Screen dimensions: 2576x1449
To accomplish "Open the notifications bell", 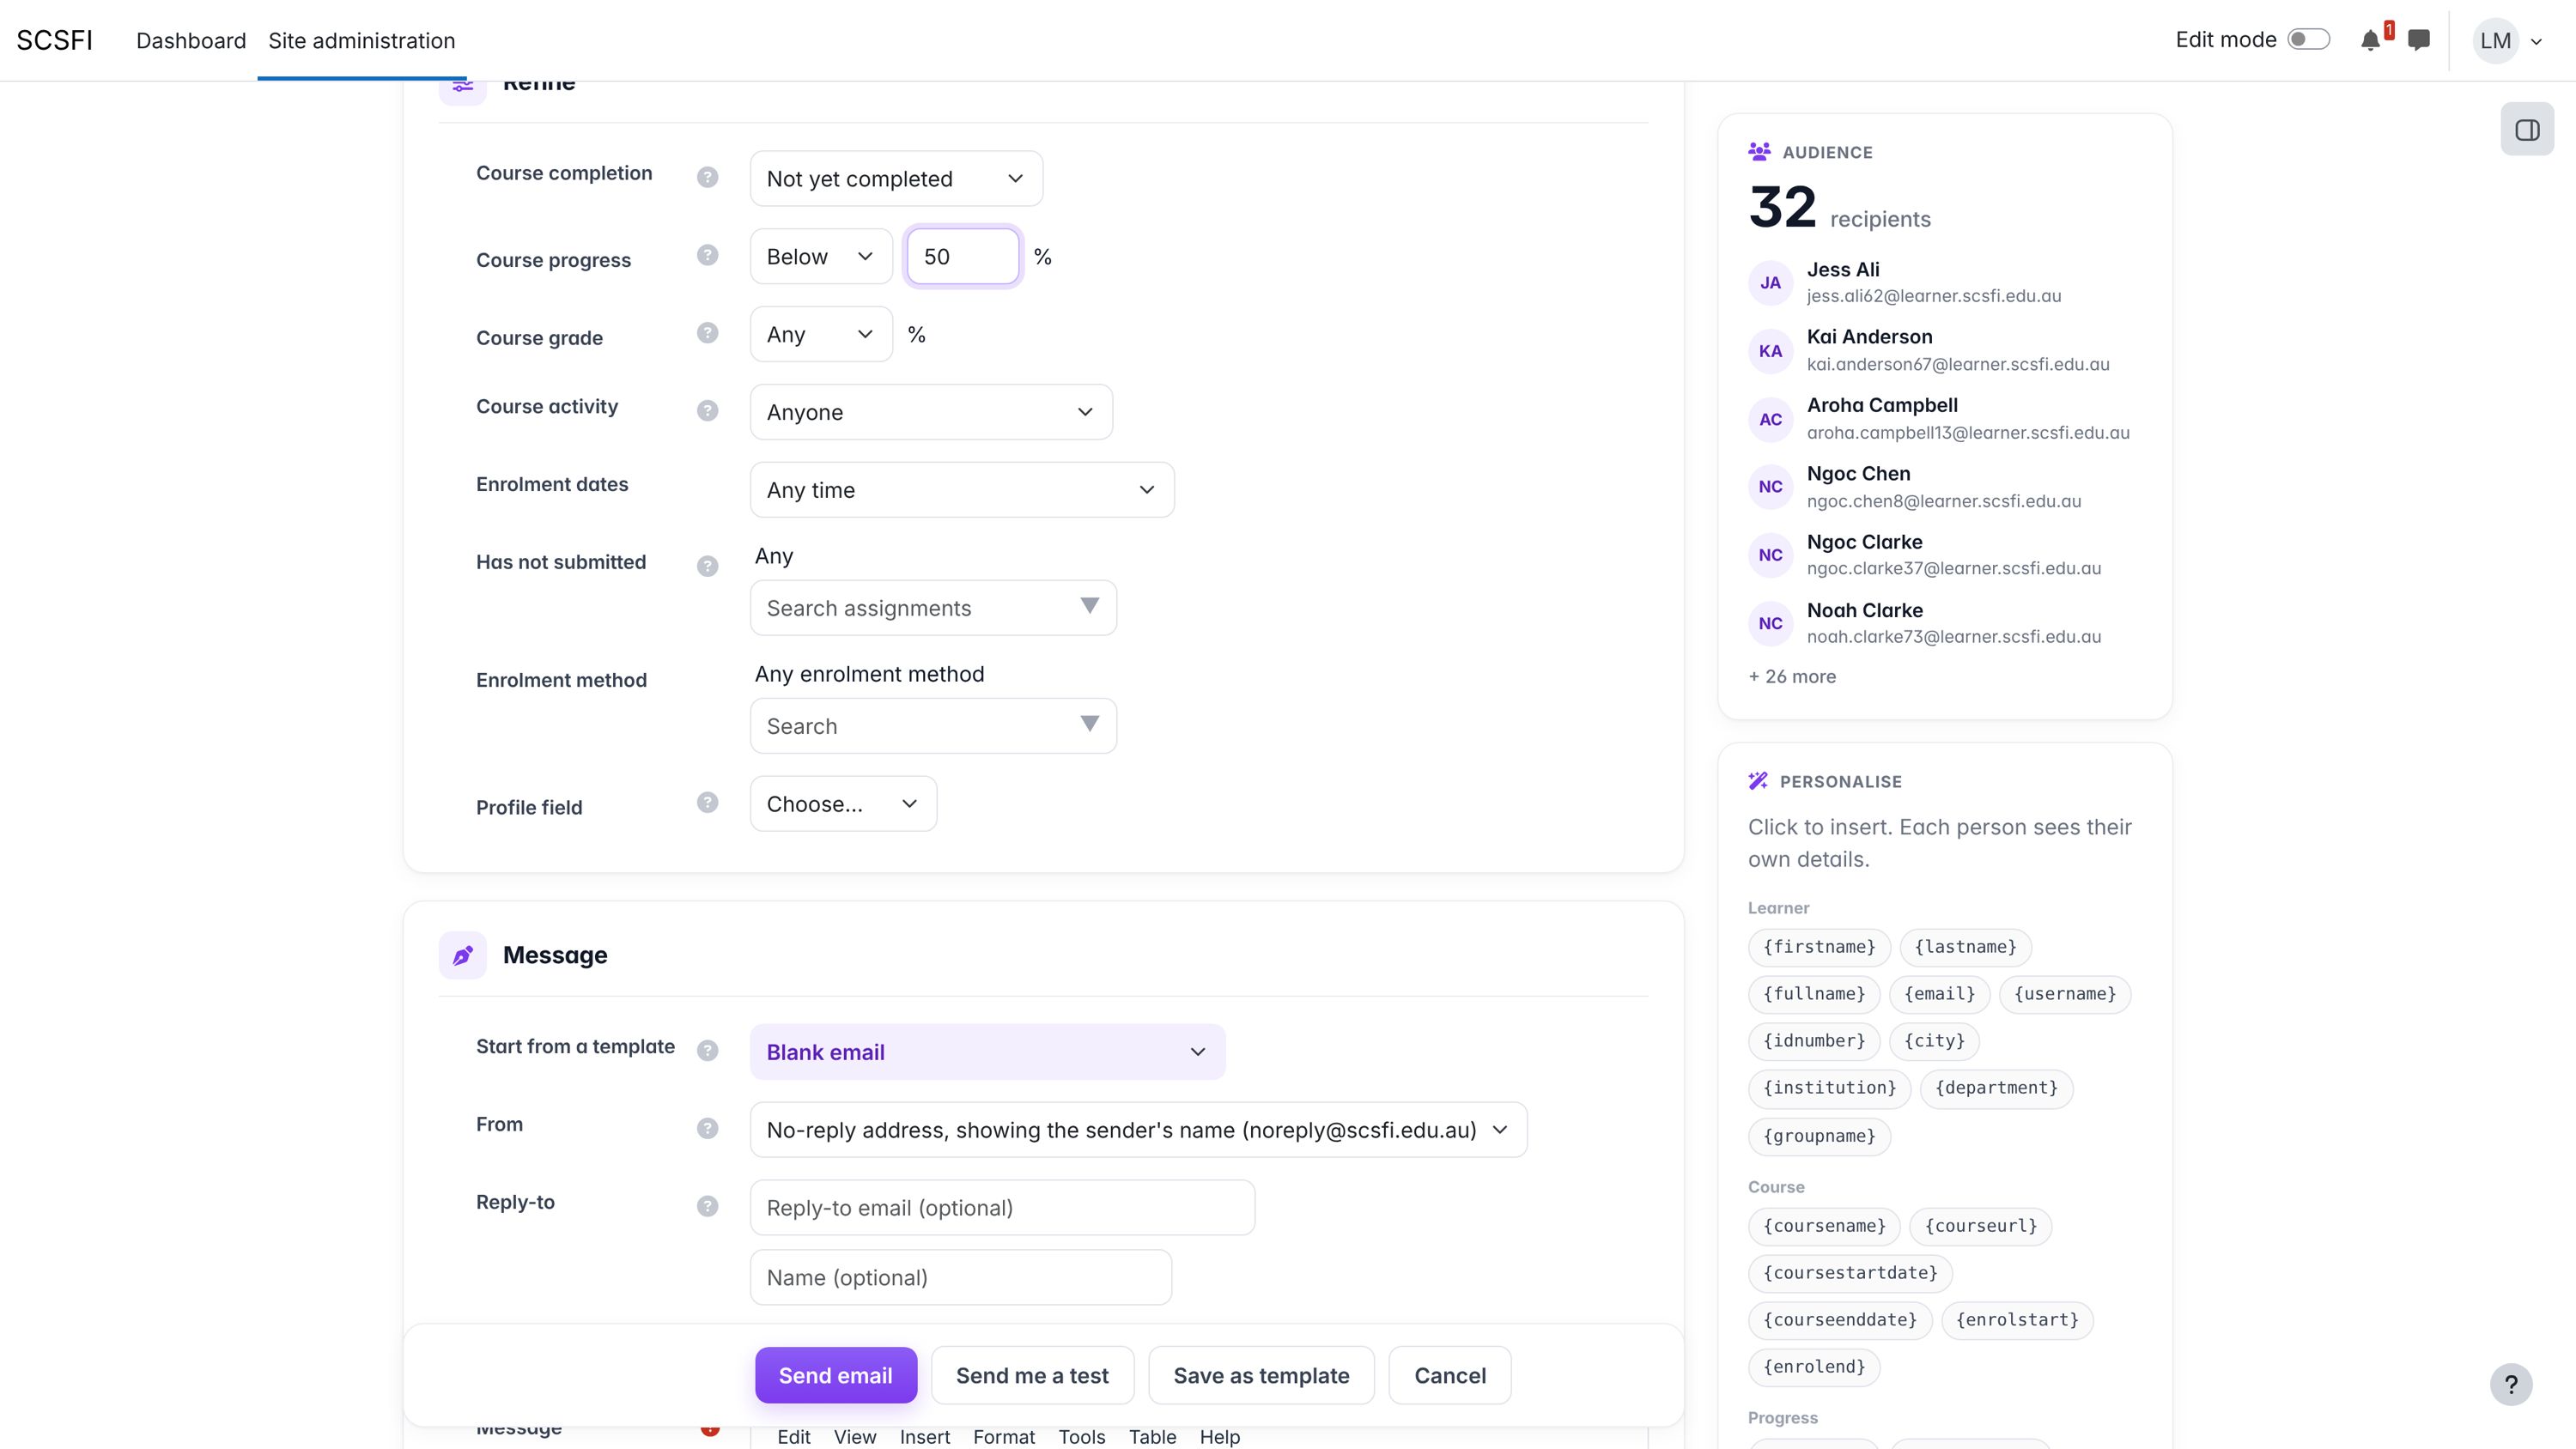I will tap(2370, 40).
